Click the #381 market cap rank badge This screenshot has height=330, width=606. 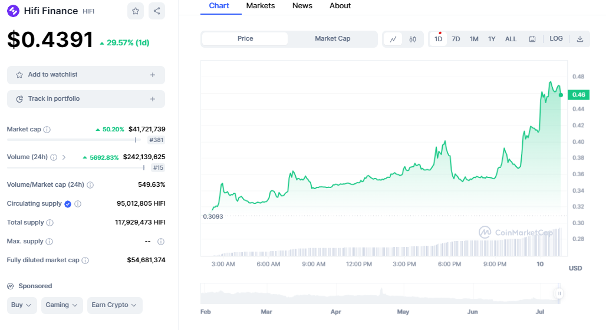pyautogui.click(x=156, y=140)
